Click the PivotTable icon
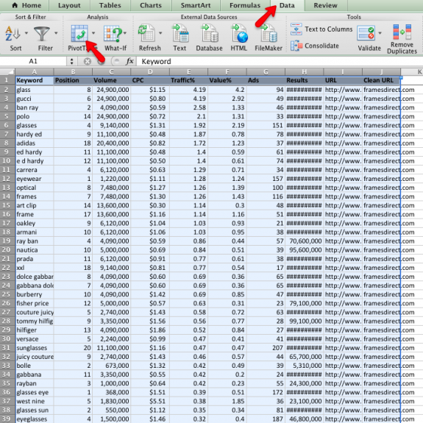The width and height of the screenshot is (423, 423). [x=79, y=34]
